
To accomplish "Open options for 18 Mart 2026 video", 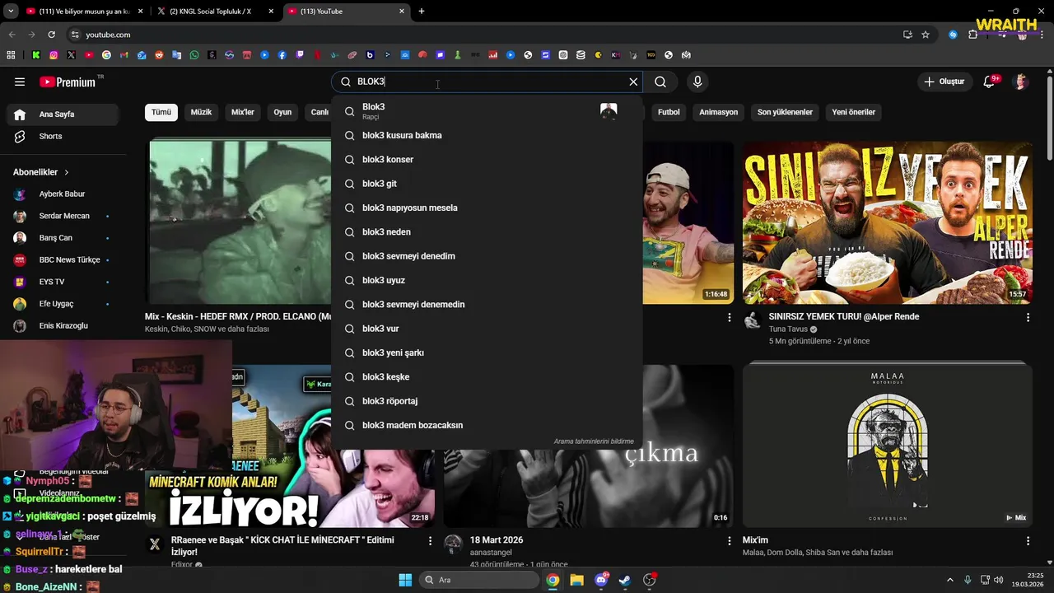I will (729, 541).
